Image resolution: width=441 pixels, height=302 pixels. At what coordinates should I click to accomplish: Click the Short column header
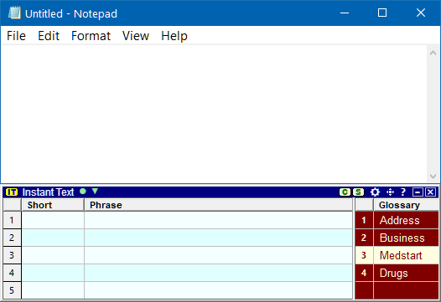[53, 205]
